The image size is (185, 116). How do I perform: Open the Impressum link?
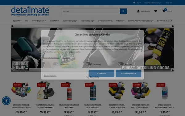tap(66, 58)
